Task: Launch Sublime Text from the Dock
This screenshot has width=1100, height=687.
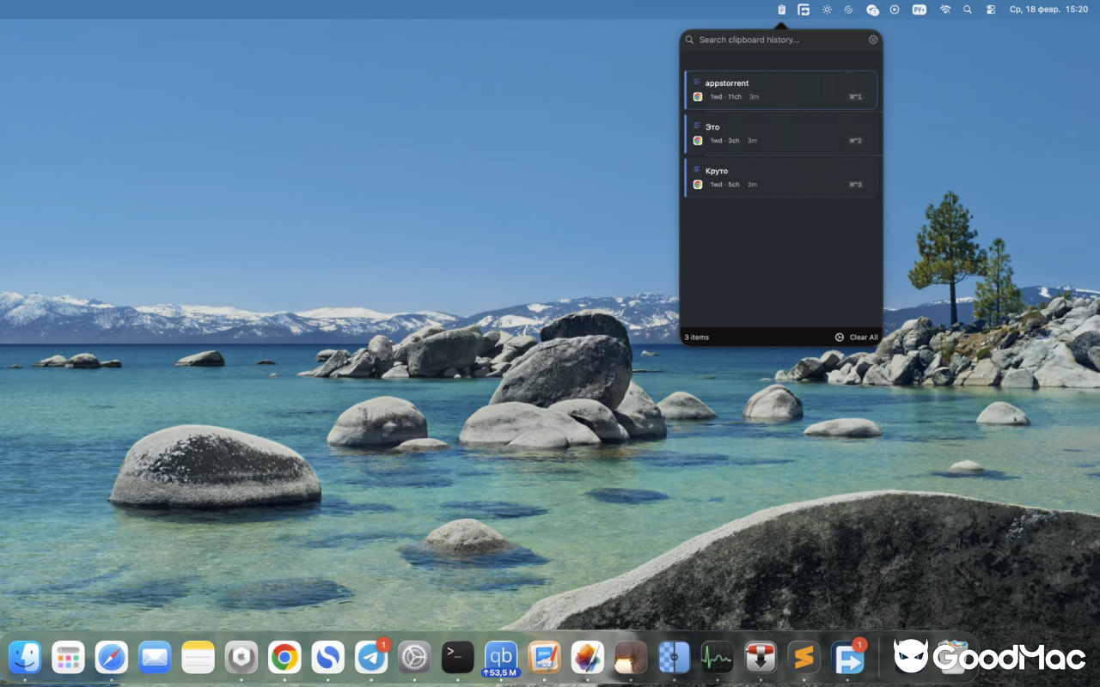Action: click(804, 657)
